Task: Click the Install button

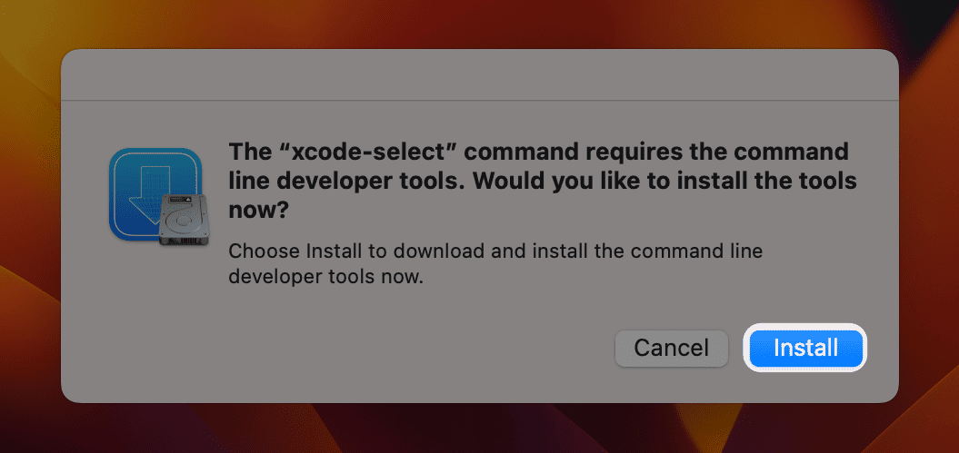Action: (805, 348)
